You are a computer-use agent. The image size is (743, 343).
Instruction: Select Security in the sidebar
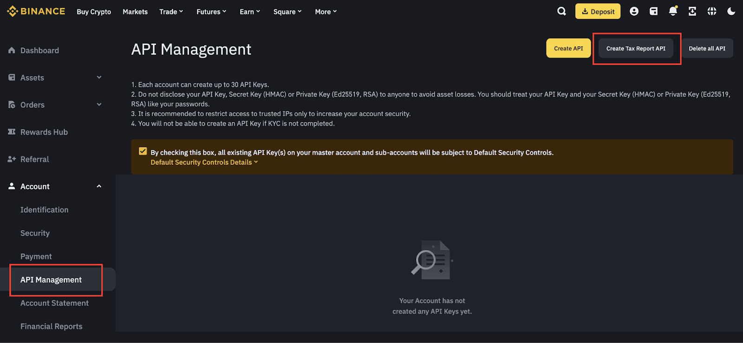(x=35, y=233)
